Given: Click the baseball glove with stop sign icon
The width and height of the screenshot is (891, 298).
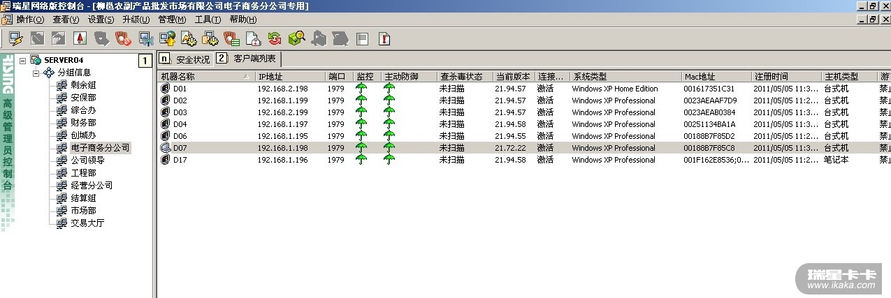Looking at the screenshot, I should 123,38.
